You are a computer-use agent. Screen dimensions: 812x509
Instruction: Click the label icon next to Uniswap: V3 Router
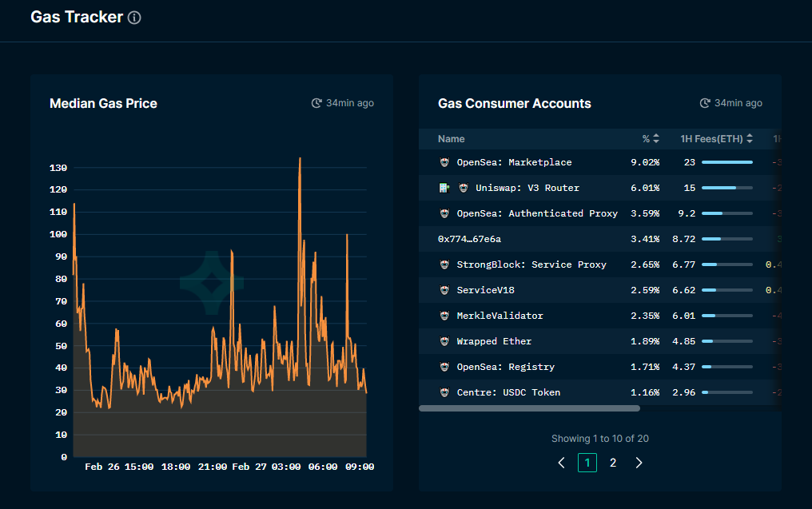[x=464, y=188]
